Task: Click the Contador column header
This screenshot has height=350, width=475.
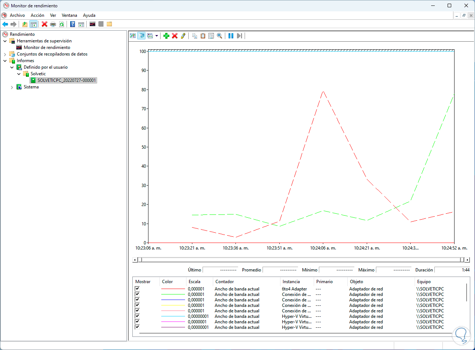Action: click(x=225, y=282)
